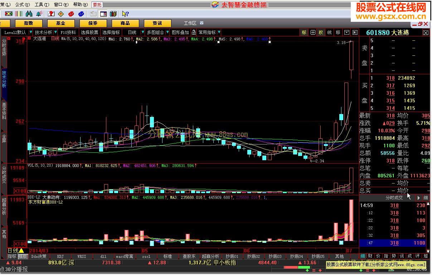
Task: Select the 超赢分析 bottom tab
Action: [x=210, y=256]
